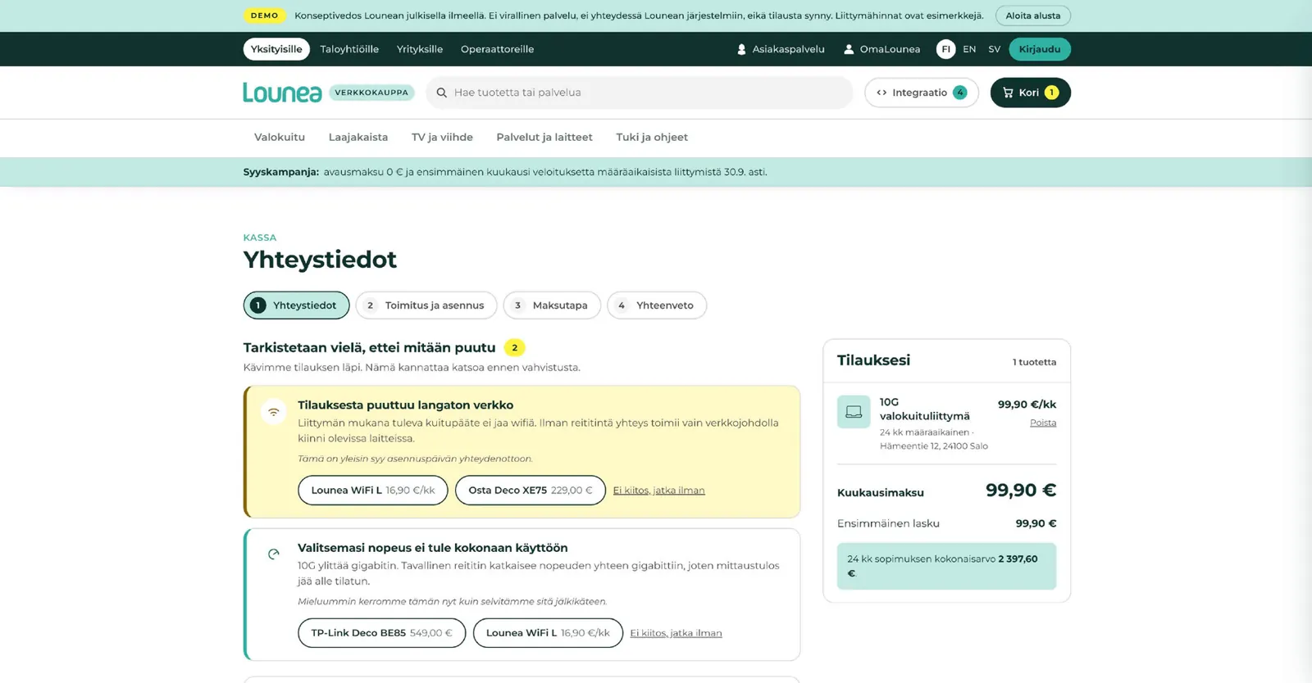Viewport: 1312px width, 683px height.
Task: Click the Asiakaspalvelu person icon
Action: pos(741,49)
